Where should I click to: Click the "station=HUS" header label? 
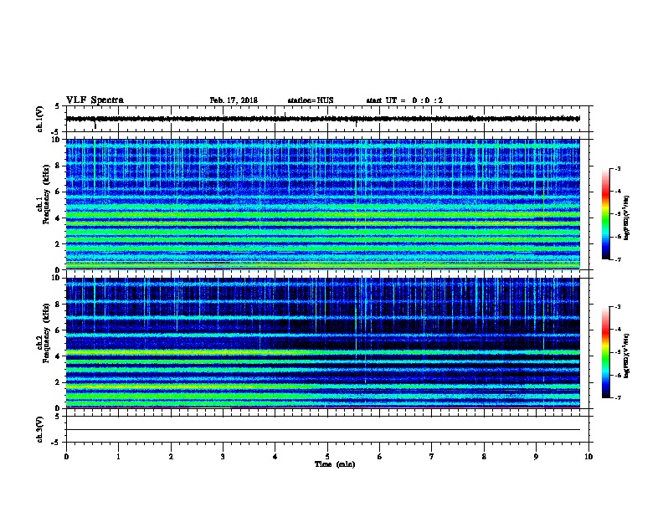[x=311, y=100]
